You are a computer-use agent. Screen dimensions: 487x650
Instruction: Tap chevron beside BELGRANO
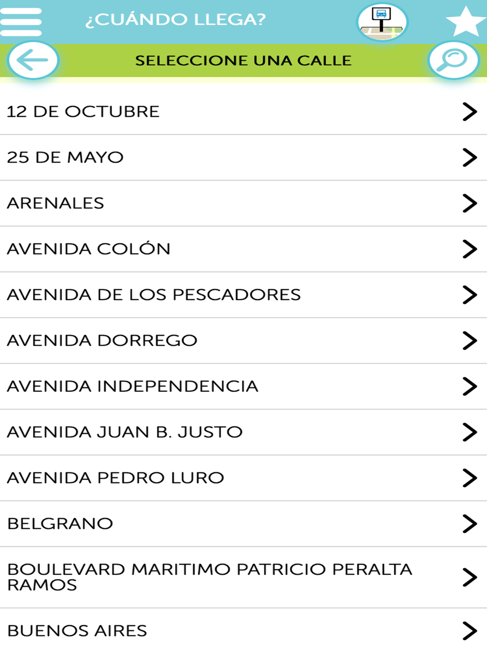point(469,524)
